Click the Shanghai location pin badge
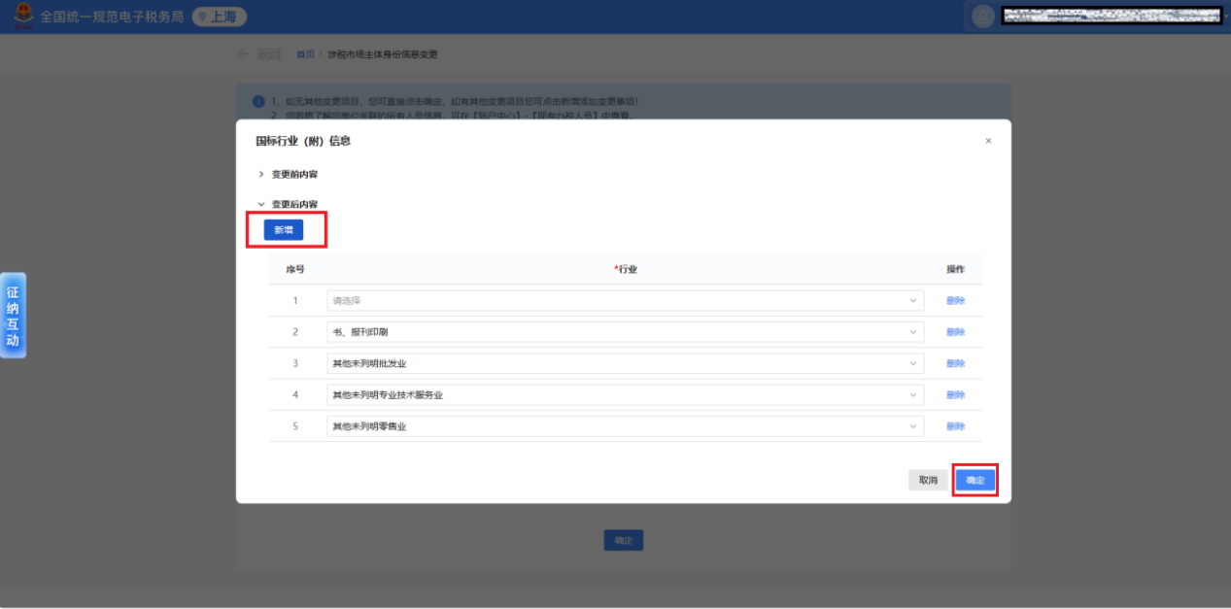 click(x=219, y=17)
